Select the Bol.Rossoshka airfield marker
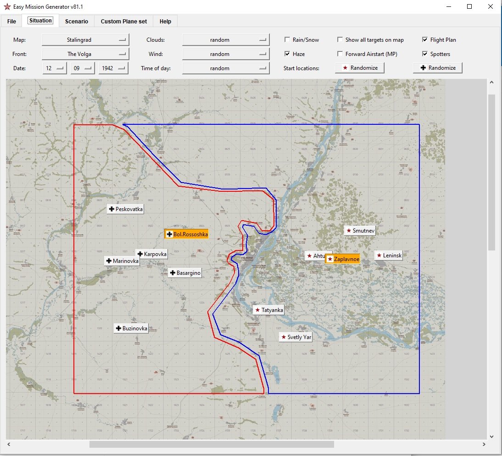Image resolution: width=502 pixels, height=456 pixels. click(x=186, y=234)
